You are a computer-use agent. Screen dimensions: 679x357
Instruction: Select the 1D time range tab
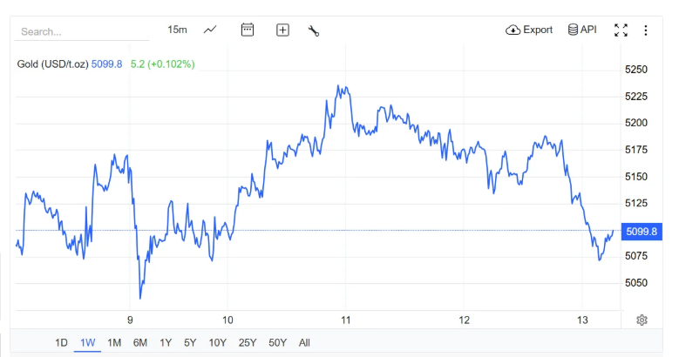click(x=61, y=342)
